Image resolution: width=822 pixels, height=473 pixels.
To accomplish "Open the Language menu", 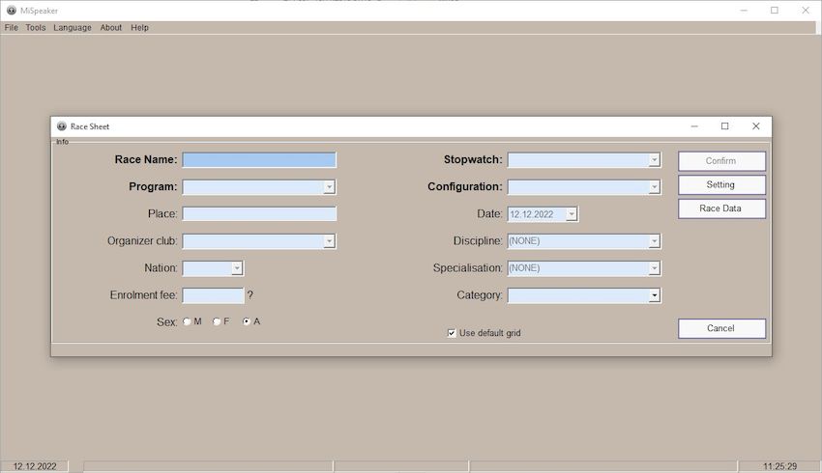I will tap(73, 28).
